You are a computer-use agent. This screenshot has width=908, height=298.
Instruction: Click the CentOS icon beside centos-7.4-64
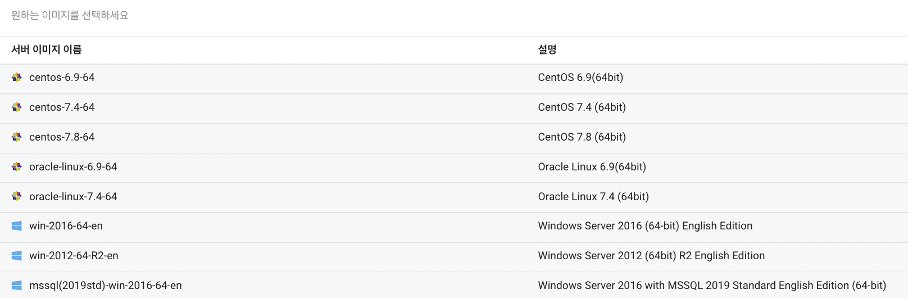pos(17,107)
